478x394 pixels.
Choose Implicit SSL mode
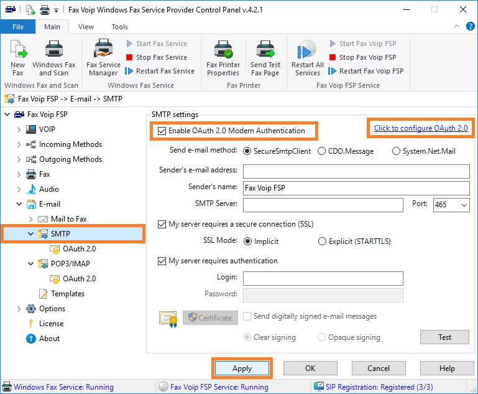(247, 242)
